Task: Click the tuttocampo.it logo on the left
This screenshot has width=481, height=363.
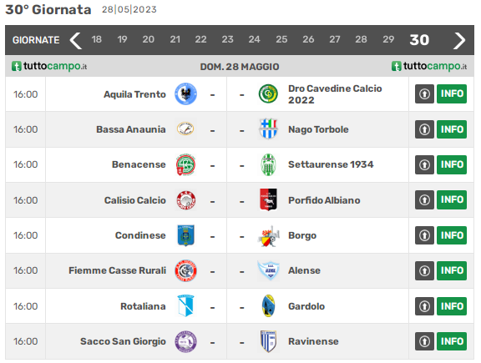Action: coord(49,66)
